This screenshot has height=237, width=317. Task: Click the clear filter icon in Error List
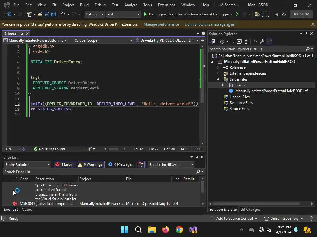[x=141, y=165]
